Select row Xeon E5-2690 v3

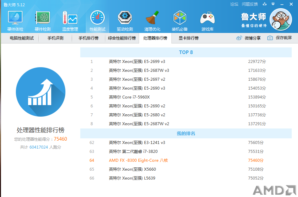pos(186,88)
